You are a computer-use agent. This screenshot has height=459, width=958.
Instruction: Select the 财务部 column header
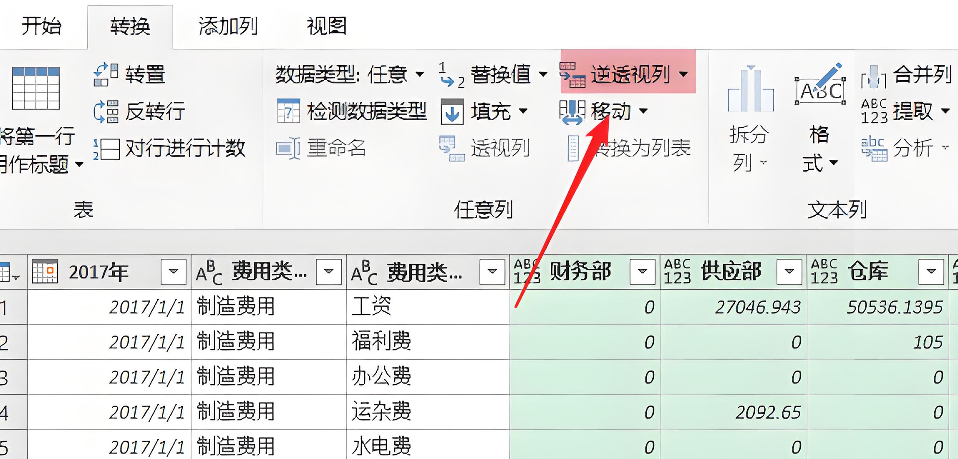[x=585, y=272]
